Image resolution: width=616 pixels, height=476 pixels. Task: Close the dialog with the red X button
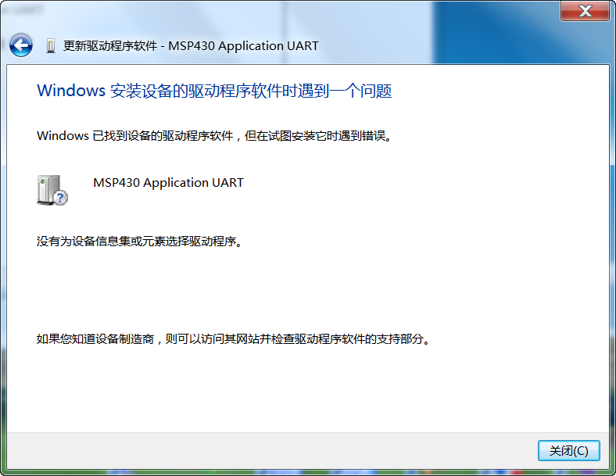[x=585, y=11]
